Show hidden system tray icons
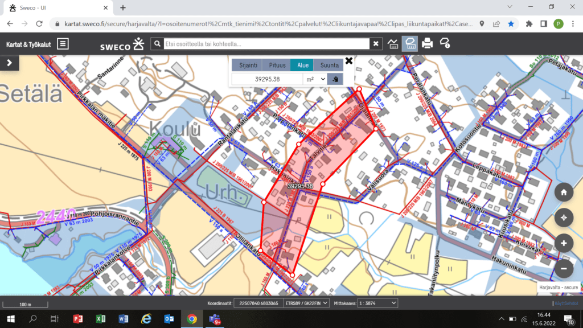 point(501,319)
